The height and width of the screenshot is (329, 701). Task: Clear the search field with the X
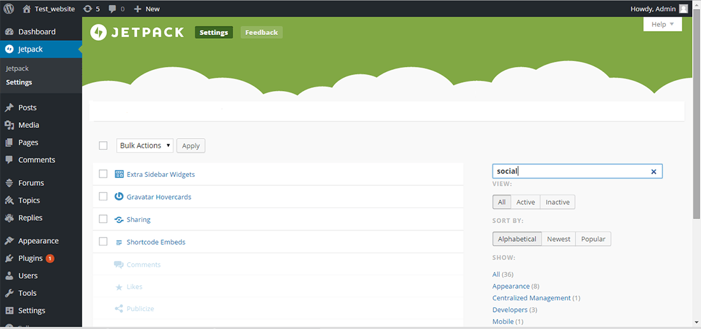point(654,171)
